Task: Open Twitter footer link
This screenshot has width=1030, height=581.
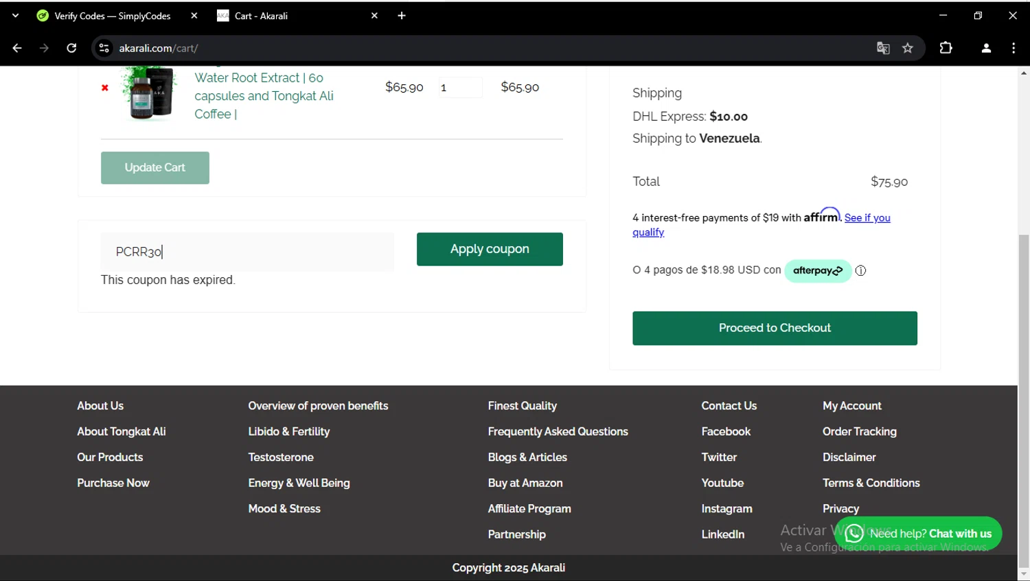Action: [x=719, y=458]
